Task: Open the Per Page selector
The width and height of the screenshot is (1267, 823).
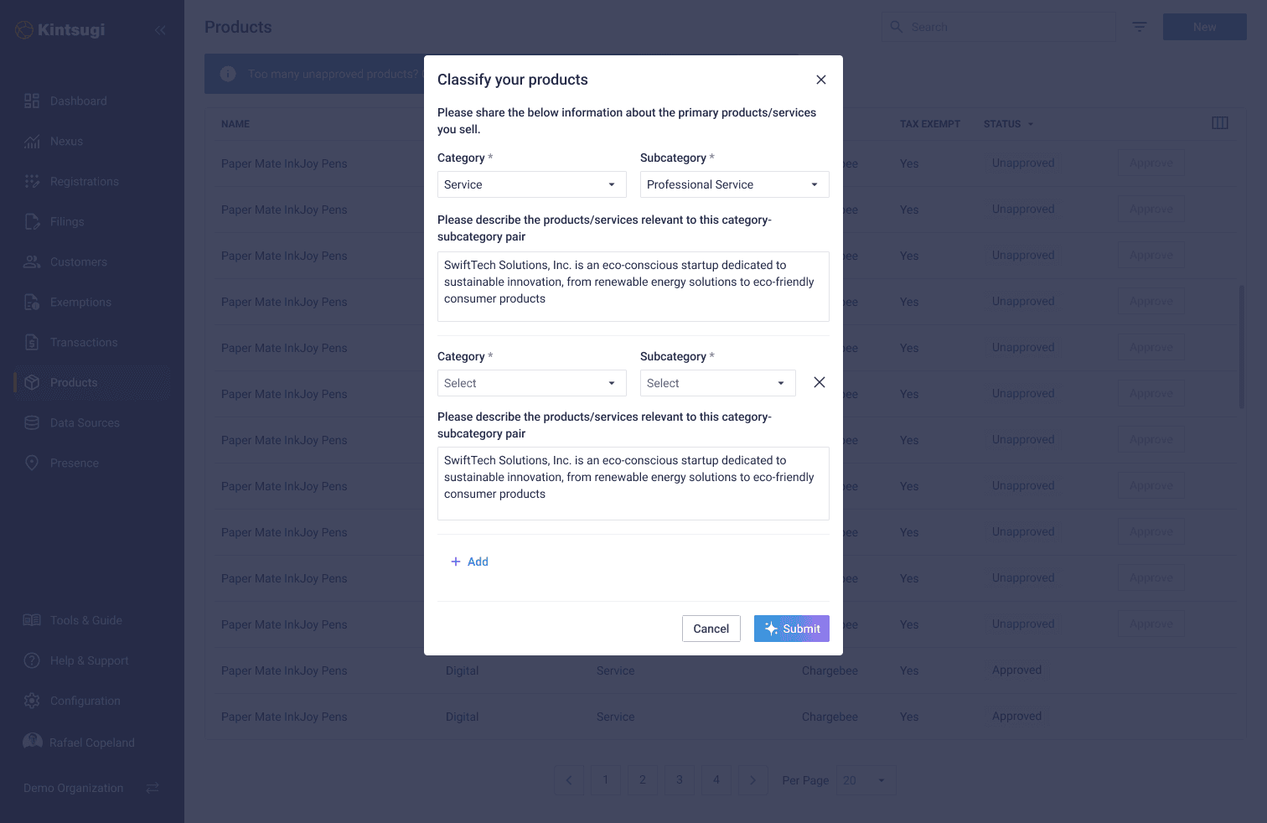Action: point(866,779)
